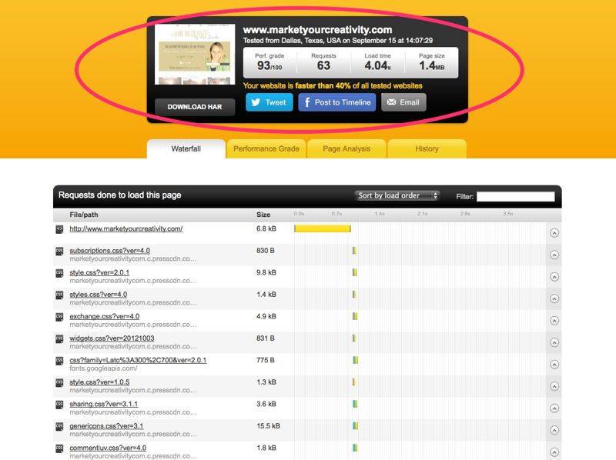Viewport: 616px width, 460px height.
Task: Expand details for marketyourcreativity.com/ row
Action: coord(554,233)
